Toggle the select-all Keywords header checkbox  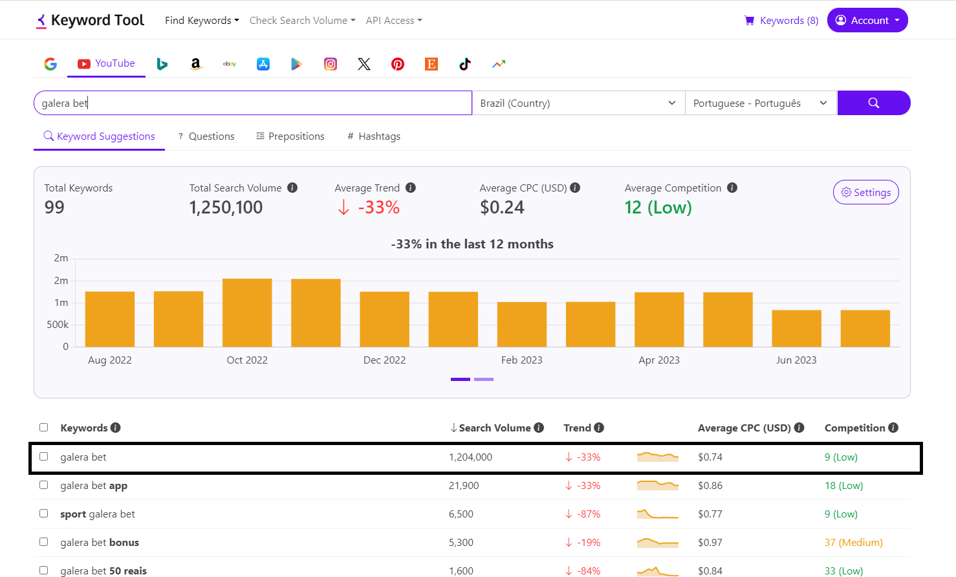coord(44,428)
